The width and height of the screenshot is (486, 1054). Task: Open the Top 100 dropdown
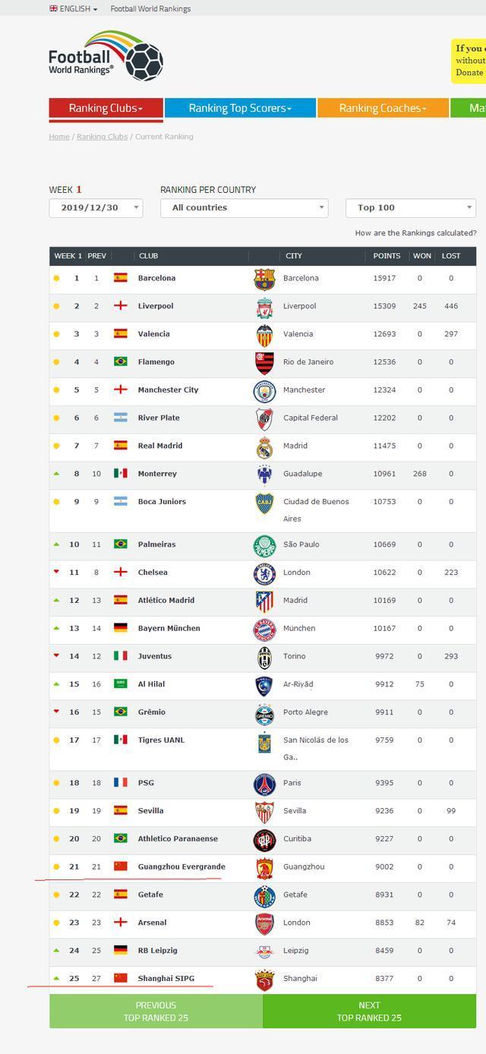point(411,208)
